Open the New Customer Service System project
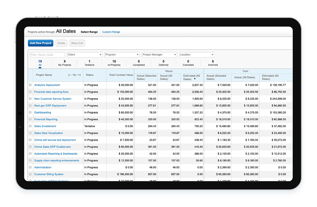Screen dimensions: 317x207 pos(53,99)
